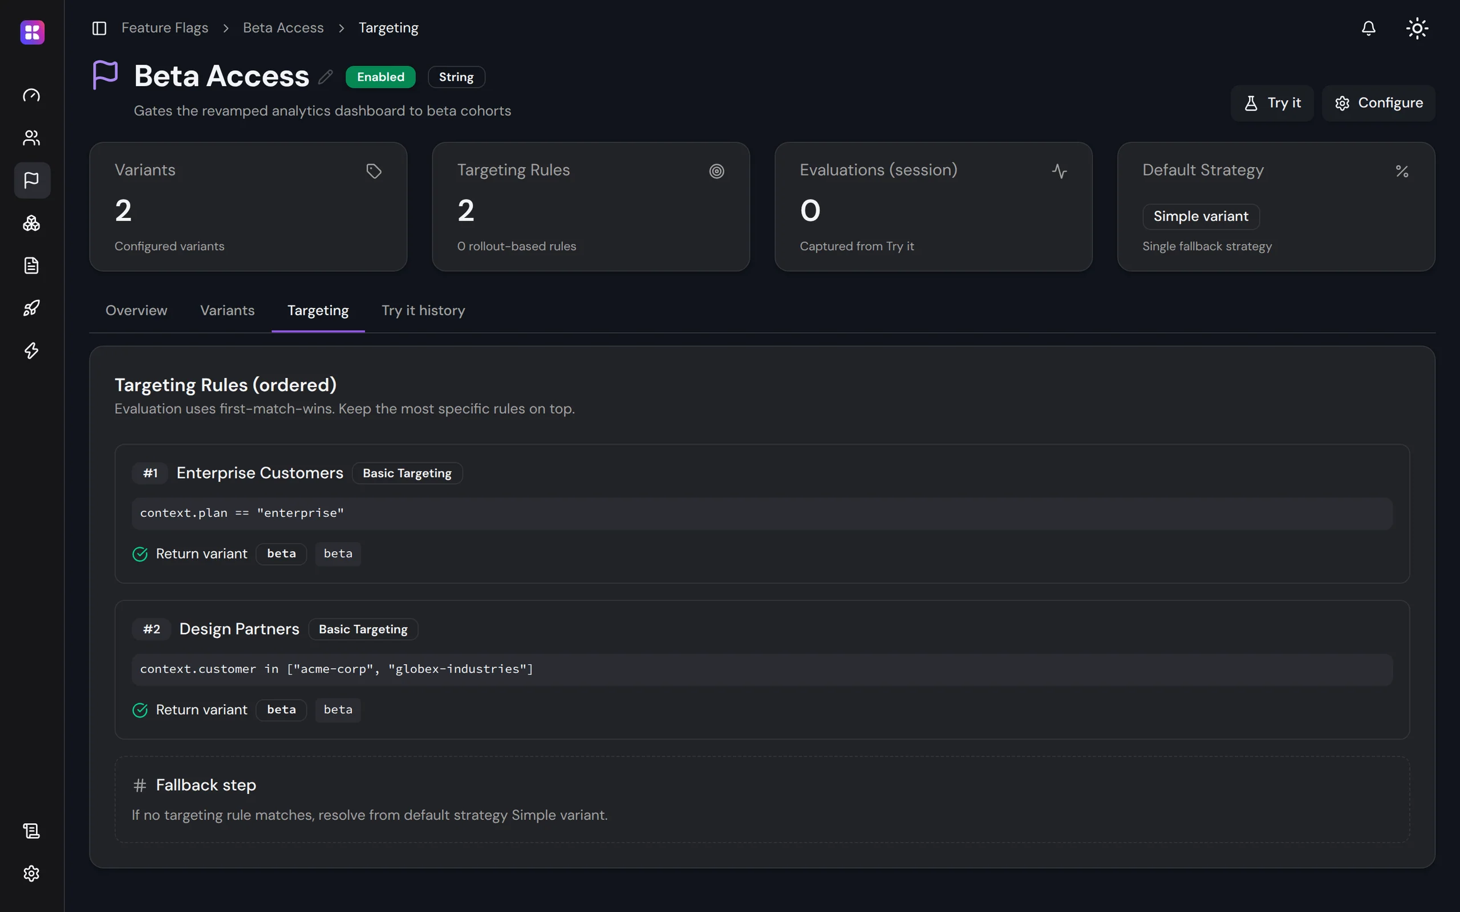The image size is (1460, 912).
Task: Switch theme with the sun icon
Action: point(1417,28)
